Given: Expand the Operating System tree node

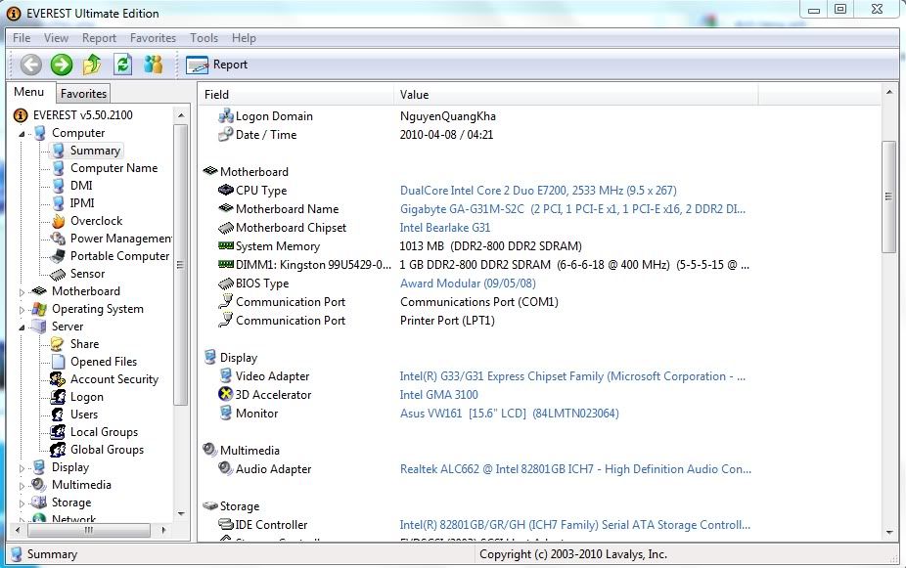Looking at the screenshot, I should pos(22,310).
